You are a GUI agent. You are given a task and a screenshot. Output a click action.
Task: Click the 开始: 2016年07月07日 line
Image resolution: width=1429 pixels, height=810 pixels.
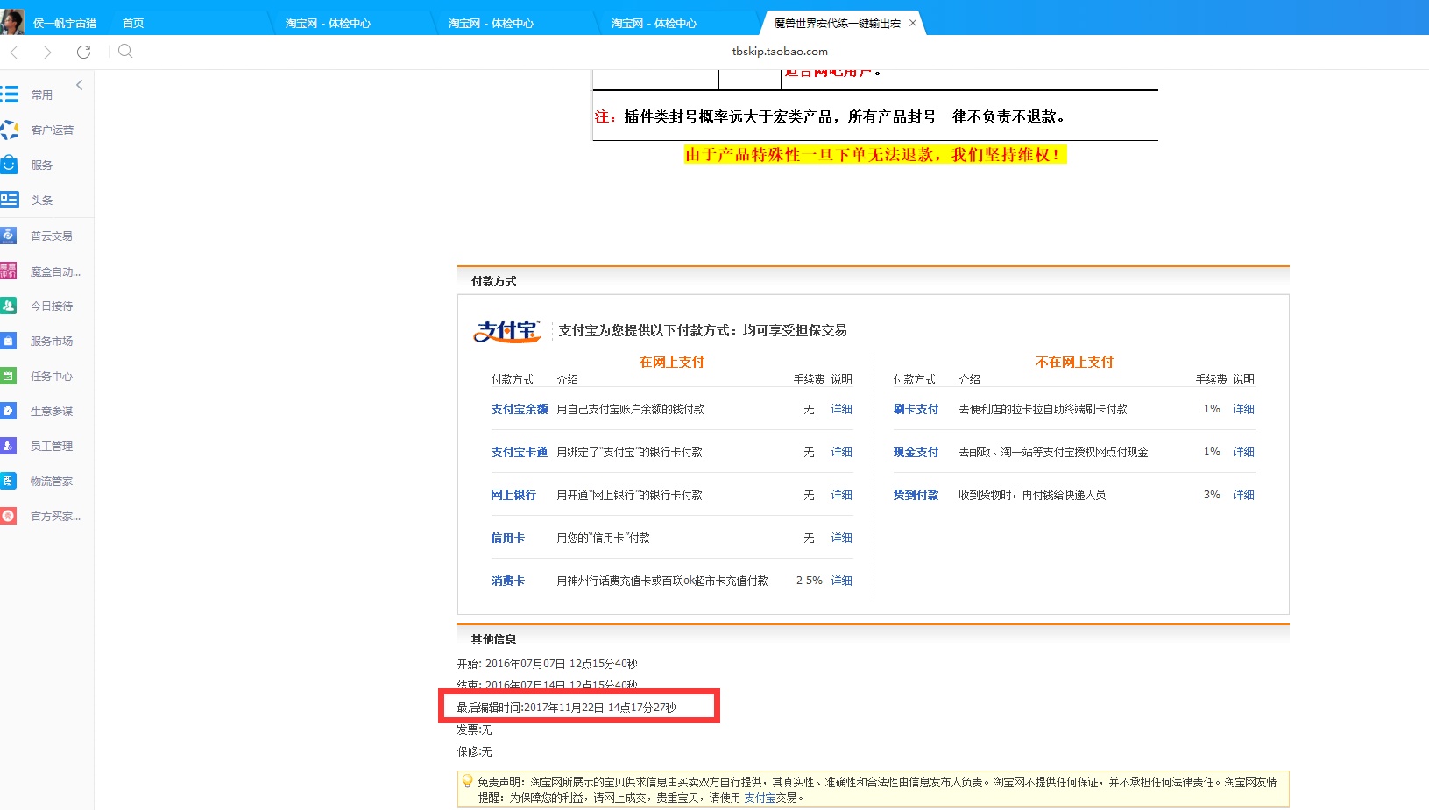tap(547, 664)
